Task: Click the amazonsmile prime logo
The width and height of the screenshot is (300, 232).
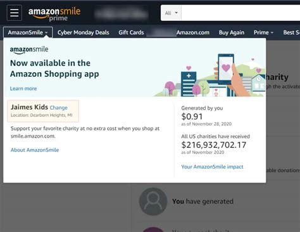Action: coord(54,14)
